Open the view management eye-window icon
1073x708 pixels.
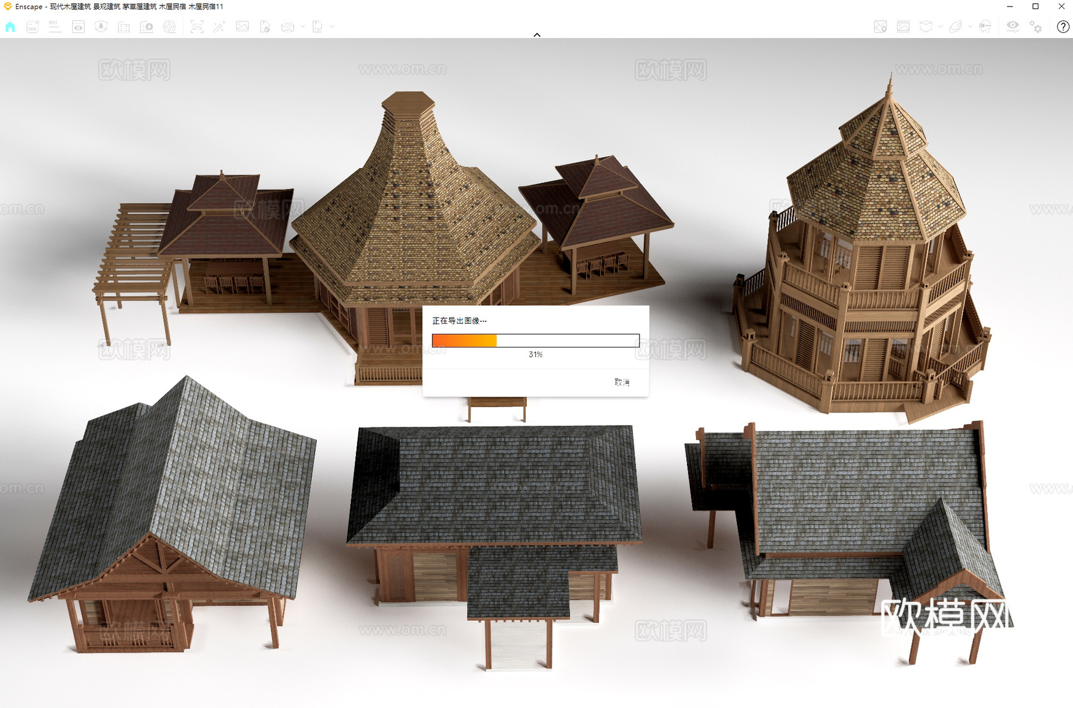78,27
